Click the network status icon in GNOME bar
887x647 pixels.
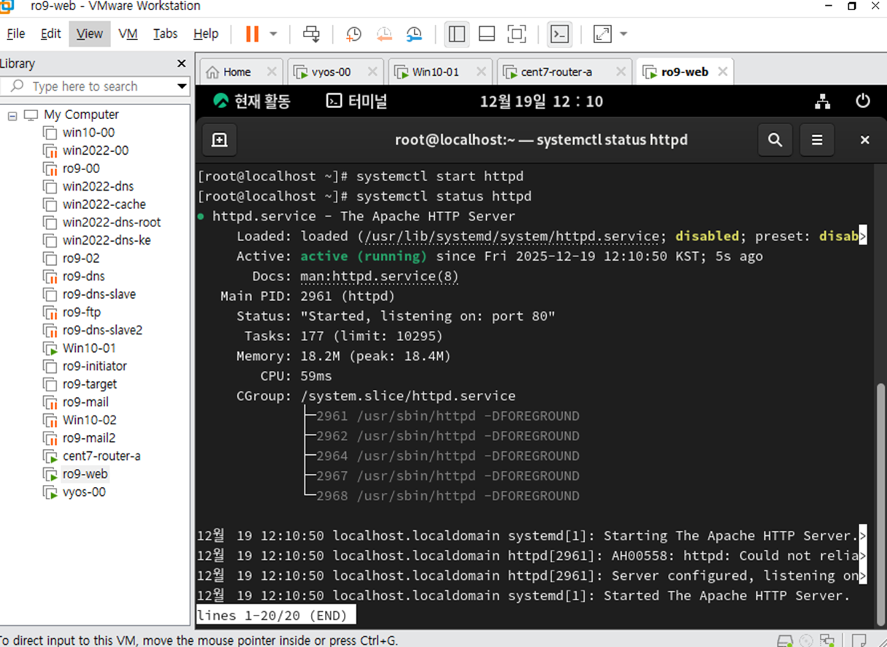click(823, 102)
